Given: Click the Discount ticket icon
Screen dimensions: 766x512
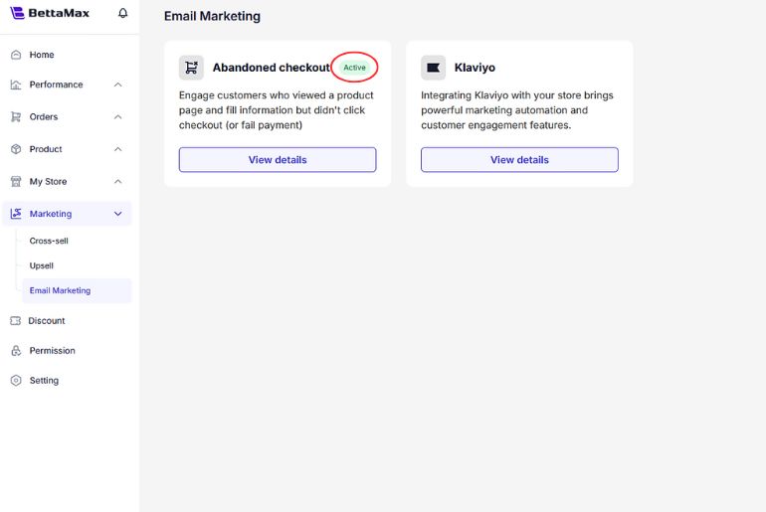Looking at the screenshot, I should 16,321.
